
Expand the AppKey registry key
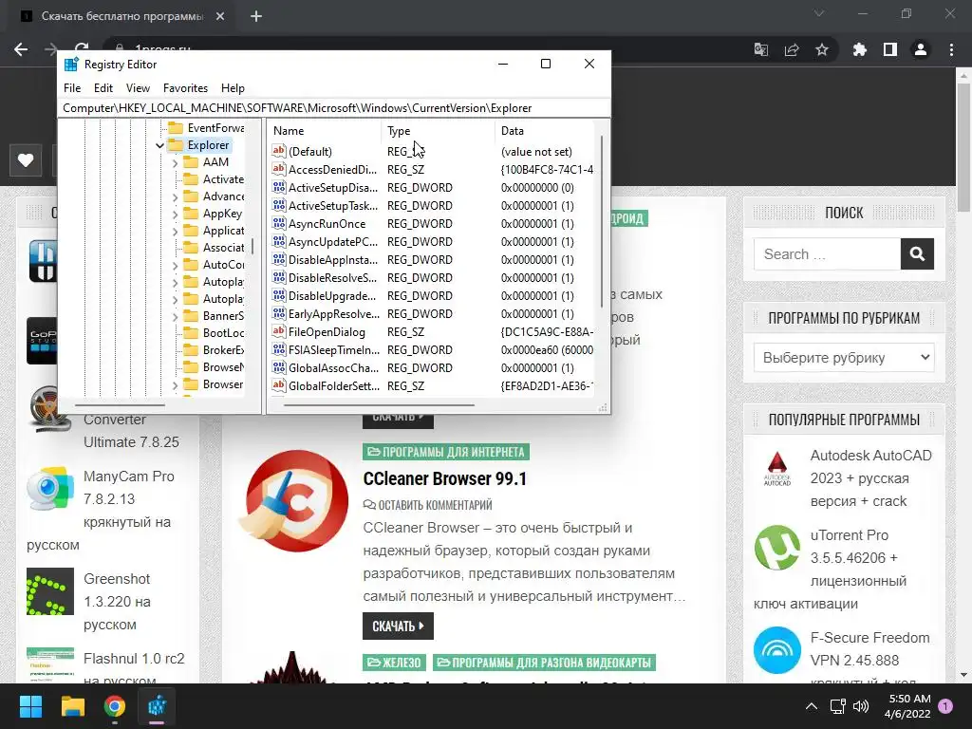point(175,215)
